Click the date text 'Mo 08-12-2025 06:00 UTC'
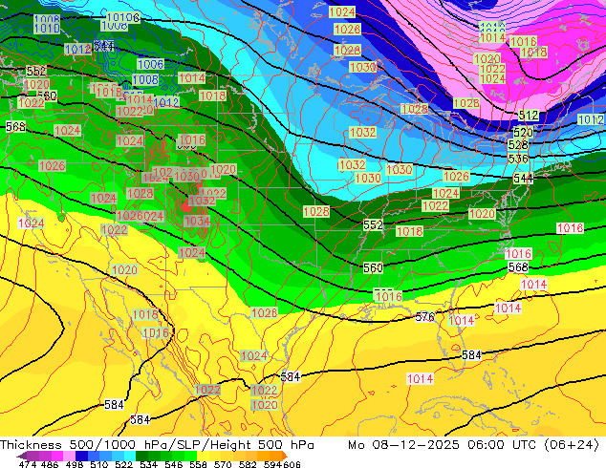606x468 pixels. [x=443, y=444]
